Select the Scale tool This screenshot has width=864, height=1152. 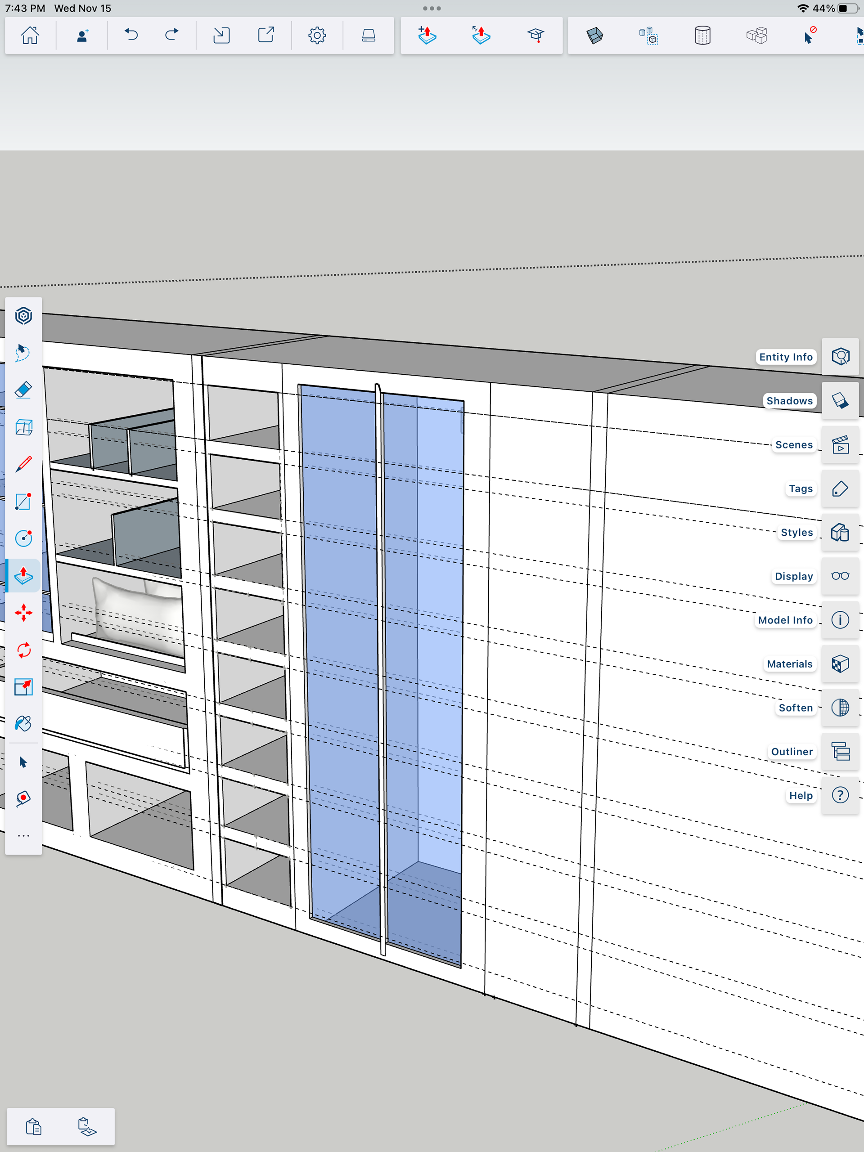pyautogui.click(x=23, y=687)
